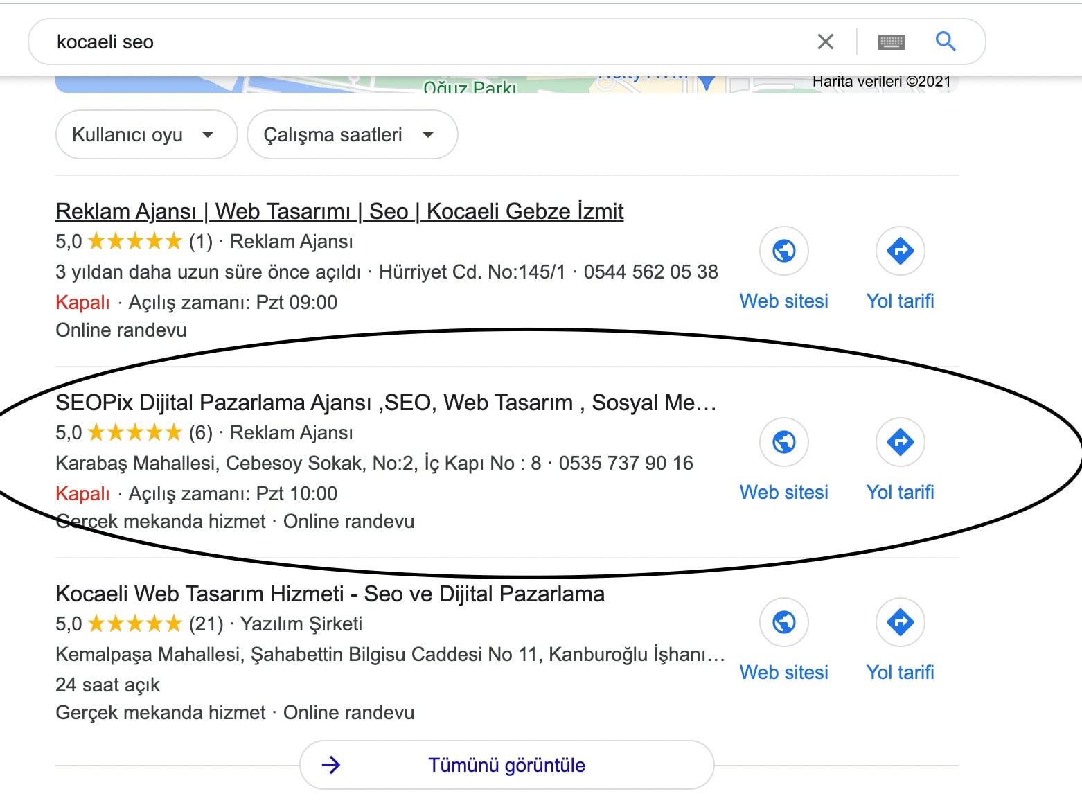The height and width of the screenshot is (812, 1082).
Task: Open Kocaeli Web Tasarım Hizmeti listing title
Action: pyautogui.click(x=330, y=594)
